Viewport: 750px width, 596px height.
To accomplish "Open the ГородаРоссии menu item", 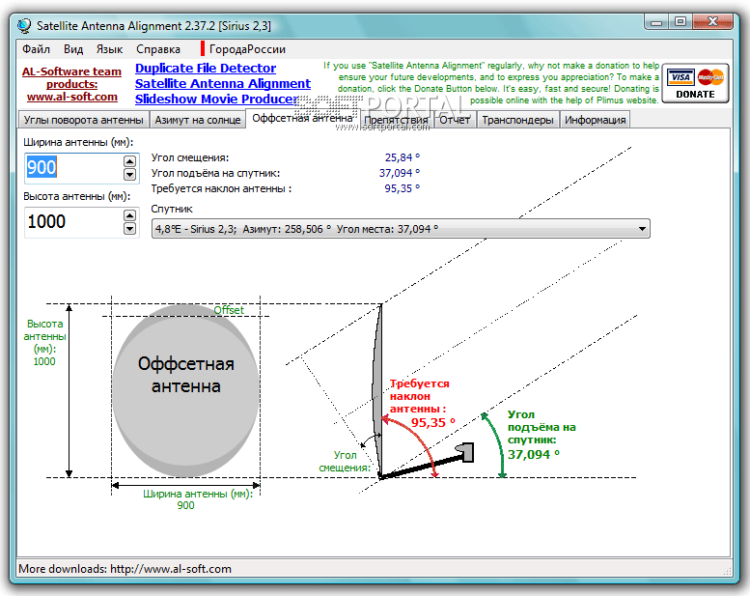I will [247, 49].
